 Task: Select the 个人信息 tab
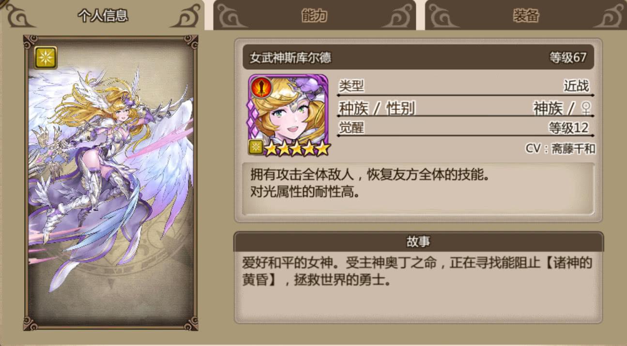pos(103,15)
